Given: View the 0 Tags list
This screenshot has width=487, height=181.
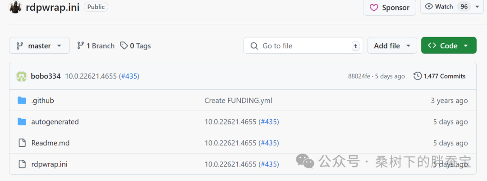Looking at the screenshot, I should pos(135,46).
